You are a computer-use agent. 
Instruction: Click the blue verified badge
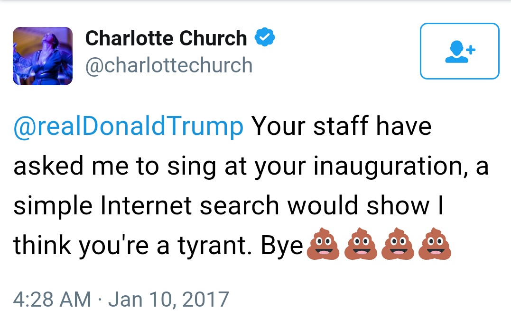(265, 38)
